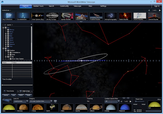Select the Saturn thumbnail

pyautogui.click(x=96, y=108)
